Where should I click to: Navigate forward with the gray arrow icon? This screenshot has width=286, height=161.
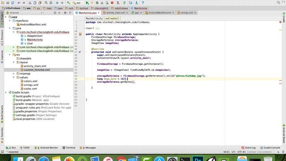point(62,3)
